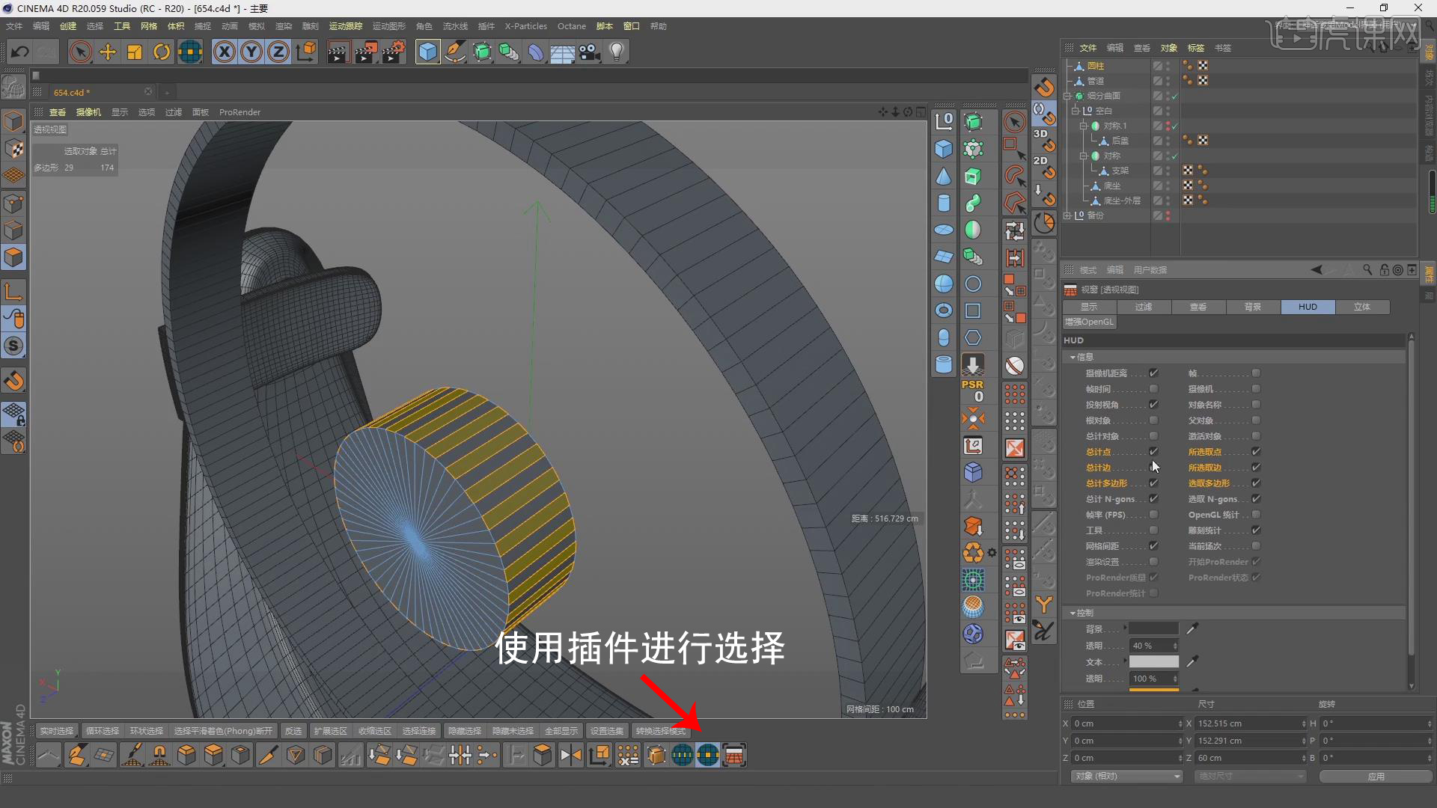This screenshot has height=808, width=1437.
Task: Select the Knife tool in bottom palette
Action: (269, 755)
